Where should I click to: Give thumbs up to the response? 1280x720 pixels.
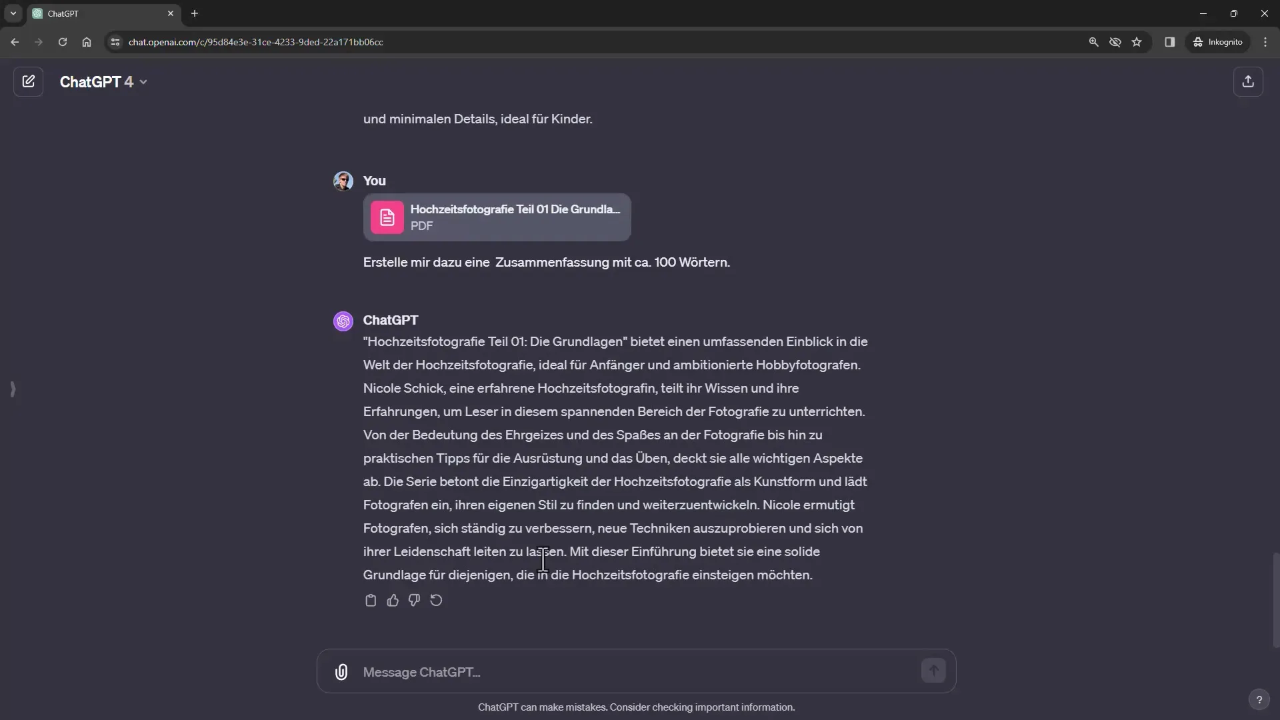click(393, 601)
